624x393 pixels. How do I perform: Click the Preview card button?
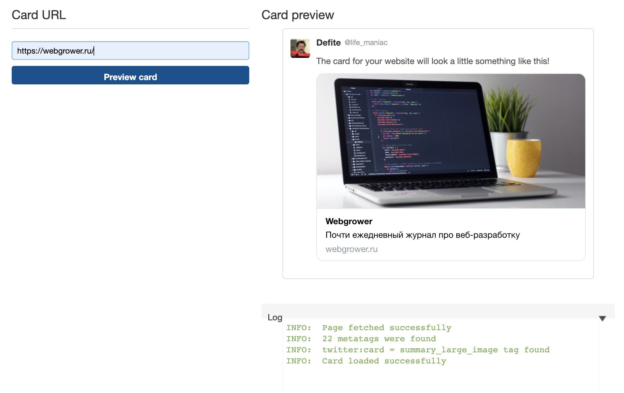130,75
